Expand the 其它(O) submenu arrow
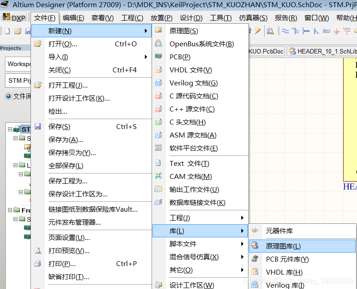The height and width of the screenshot is (289, 357). (242, 270)
